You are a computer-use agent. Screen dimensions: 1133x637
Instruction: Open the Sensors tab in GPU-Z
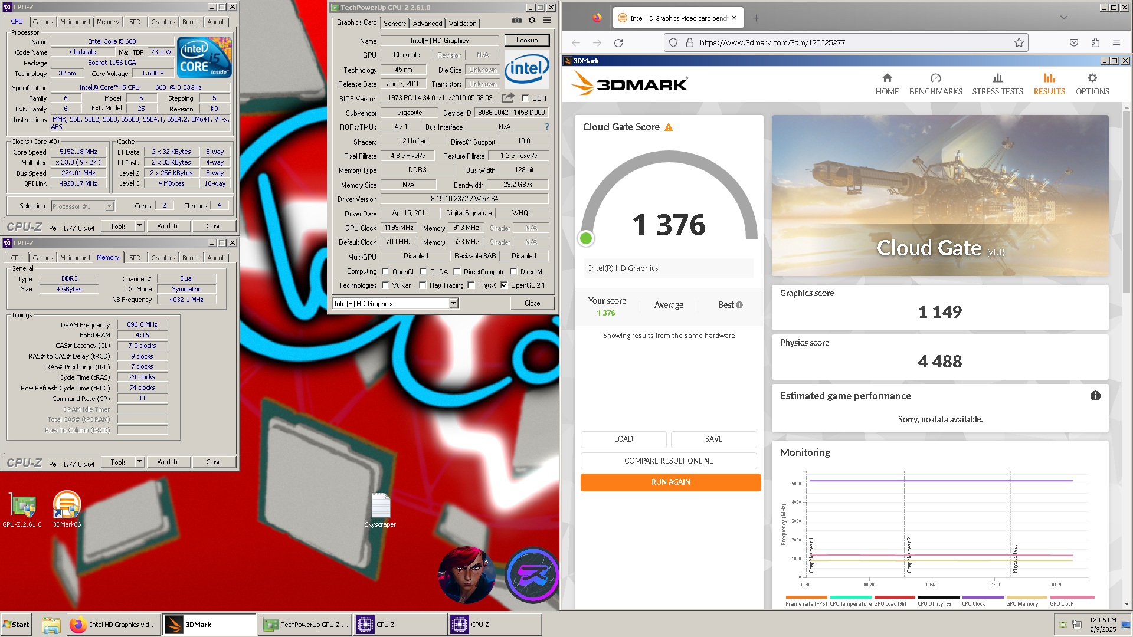395,24
